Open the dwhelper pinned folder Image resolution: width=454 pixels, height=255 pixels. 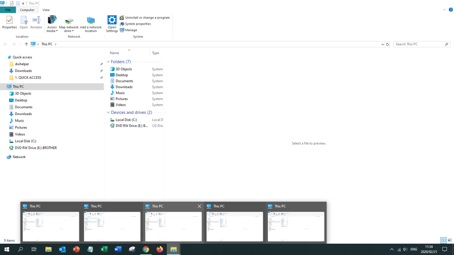pyautogui.click(x=22, y=64)
